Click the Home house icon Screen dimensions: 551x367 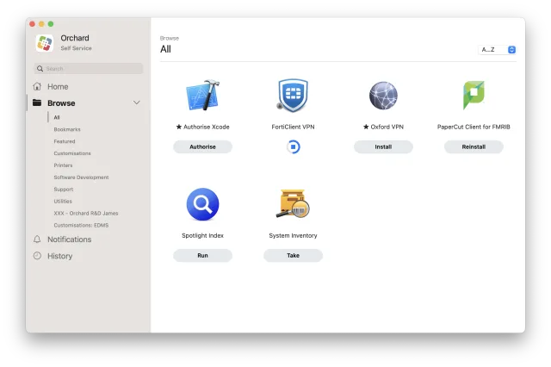37,86
